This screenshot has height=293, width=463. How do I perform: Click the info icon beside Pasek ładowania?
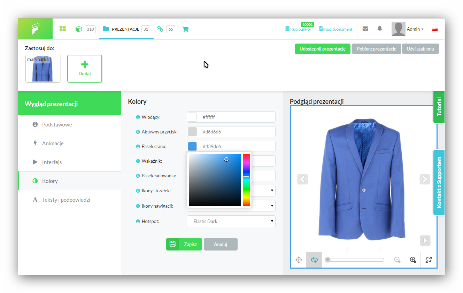138,176
